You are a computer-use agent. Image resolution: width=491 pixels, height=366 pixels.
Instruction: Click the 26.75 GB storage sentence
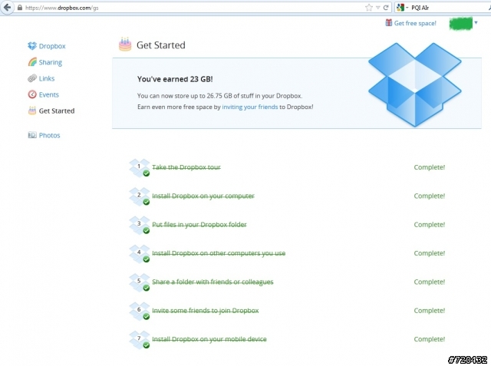[x=220, y=96]
